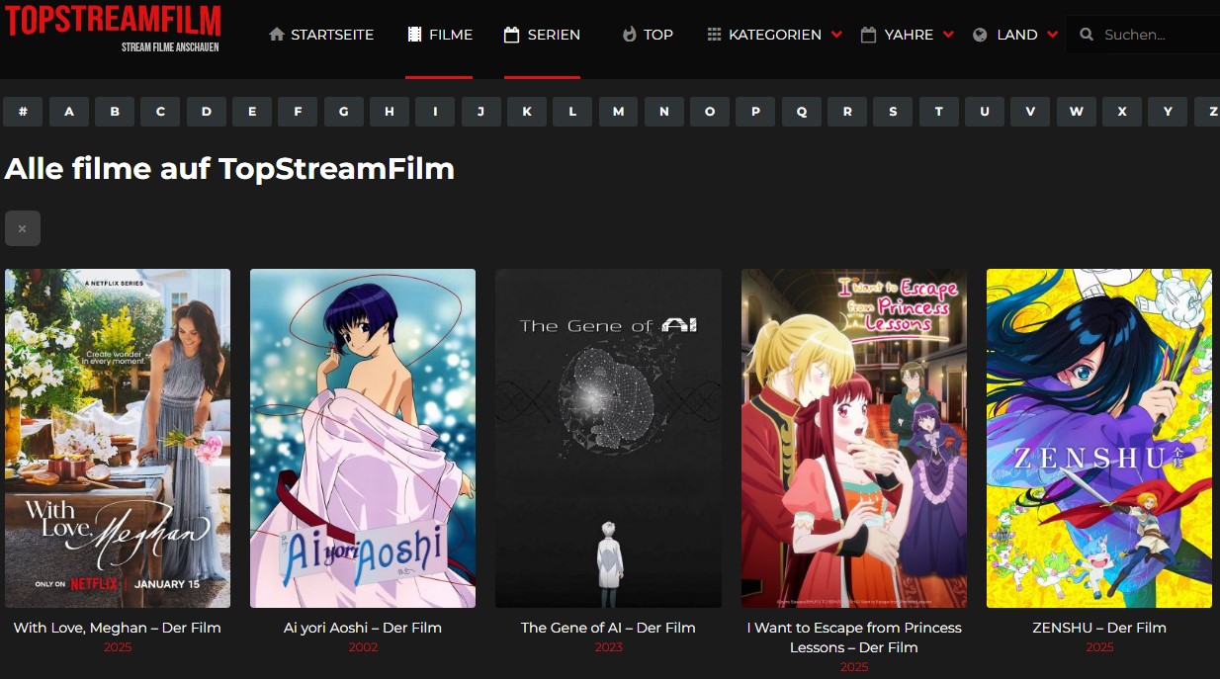1220x679 pixels.
Task: Expand the Kategorien dropdown
Action: tap(838, 34)
